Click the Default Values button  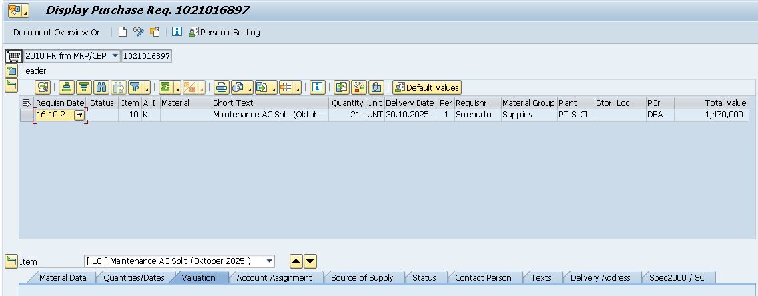click(427, 87)
